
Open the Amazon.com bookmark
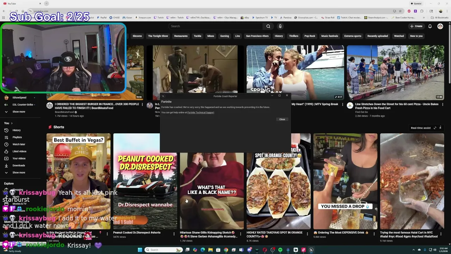click(x=143, y=17)
